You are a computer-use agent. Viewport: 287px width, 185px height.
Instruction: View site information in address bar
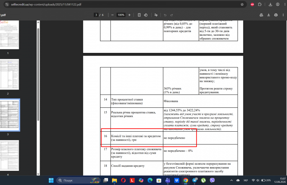[7, 4]
